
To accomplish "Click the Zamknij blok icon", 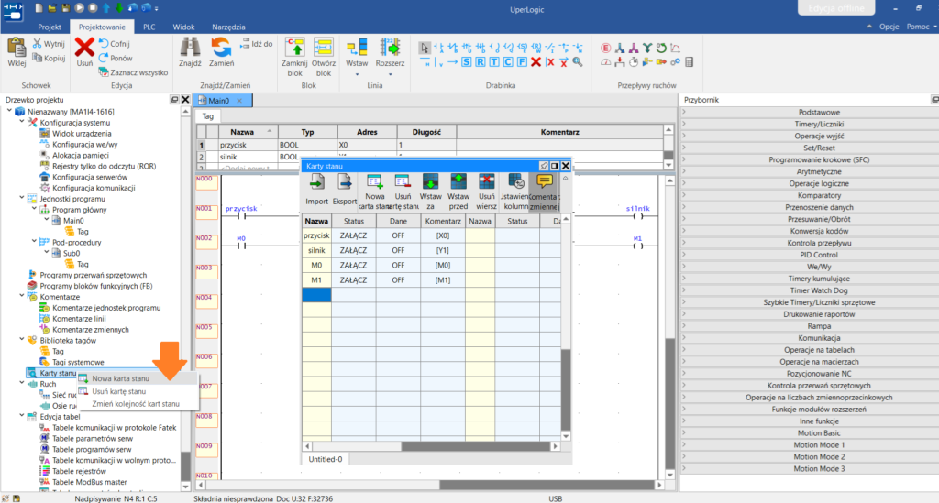I will click(294, 48).
